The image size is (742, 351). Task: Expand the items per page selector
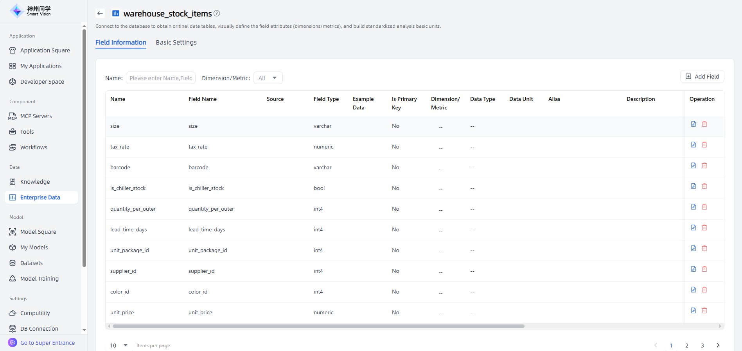tap(119, 345)
